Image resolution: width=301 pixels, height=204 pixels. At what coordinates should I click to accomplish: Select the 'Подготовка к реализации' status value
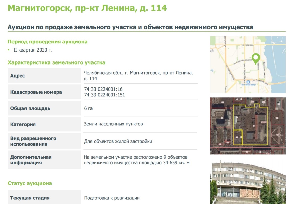click(x=112, y=198)
